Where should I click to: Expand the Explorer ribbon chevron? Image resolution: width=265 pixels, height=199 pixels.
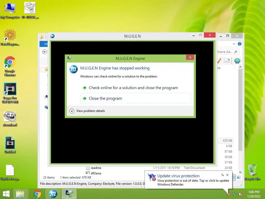[x=234, y=44]
